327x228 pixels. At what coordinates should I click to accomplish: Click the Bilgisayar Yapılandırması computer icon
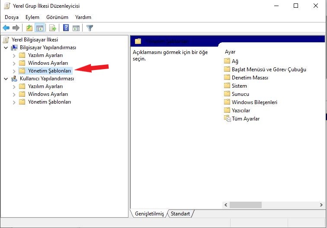(x=14, y=47)
